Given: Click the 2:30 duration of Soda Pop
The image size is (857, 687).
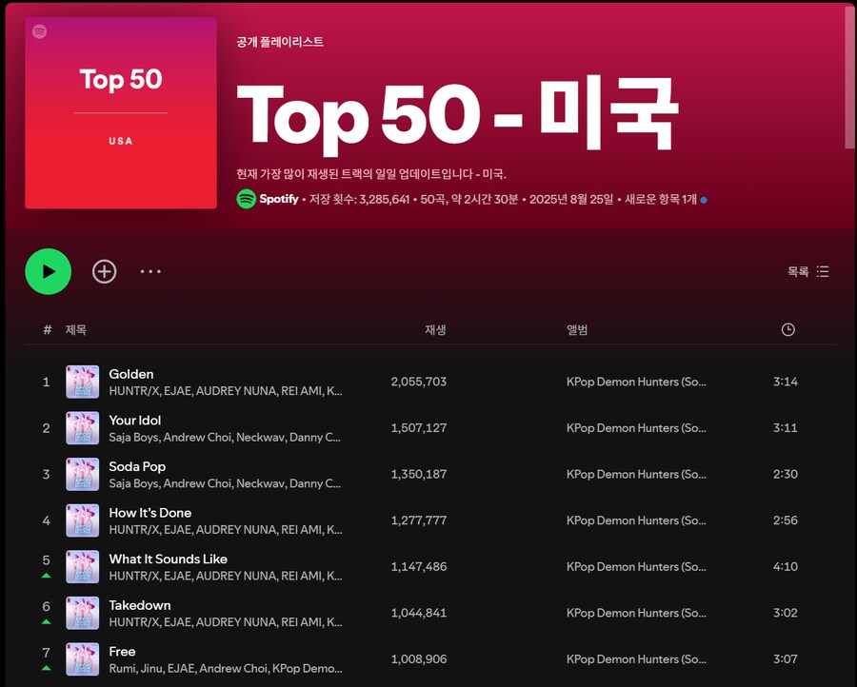Looking at the screenshot, I should point(786,474).
